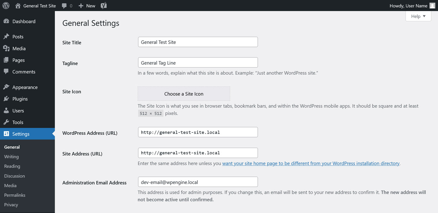Screen dimensions: 438x213
Task: Open the Appearance section
Action: [x=24, y=87]
